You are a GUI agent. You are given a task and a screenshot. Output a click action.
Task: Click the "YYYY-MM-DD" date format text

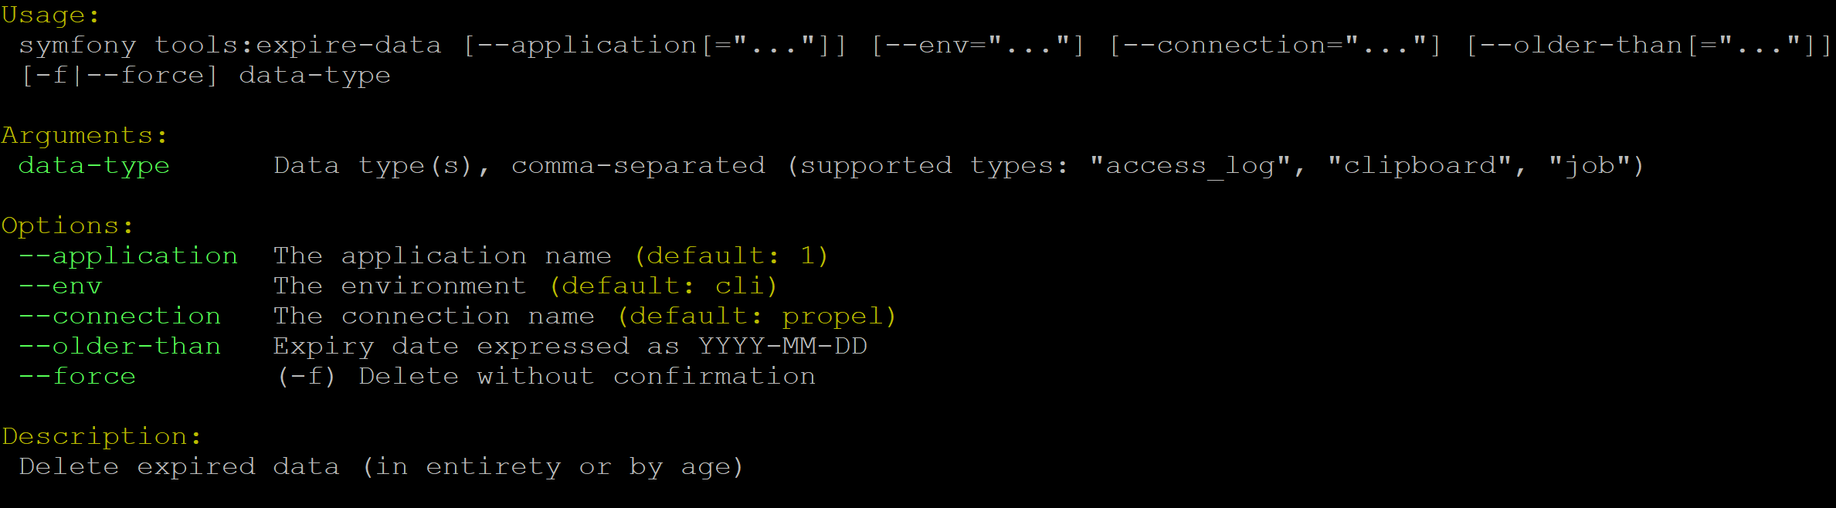782,347
